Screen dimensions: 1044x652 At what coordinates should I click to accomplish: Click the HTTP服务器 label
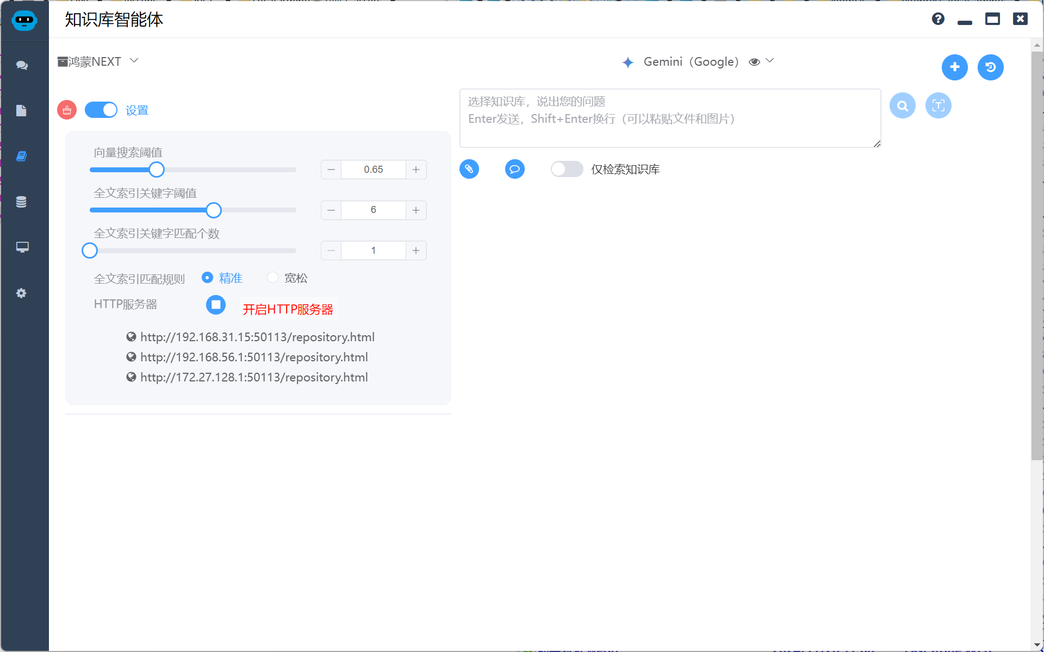pos(126,304)
